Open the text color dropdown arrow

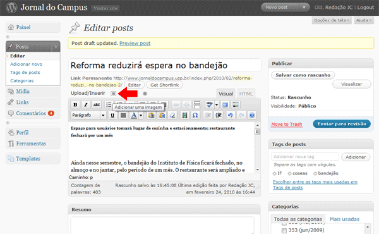pyautogui.click(x=141, y=116)
